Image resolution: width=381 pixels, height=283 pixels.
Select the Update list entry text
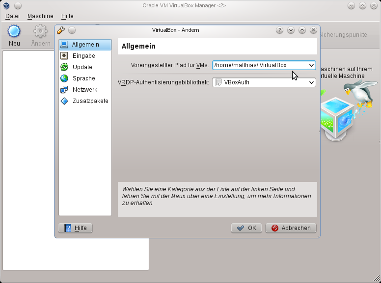point(82,67)
